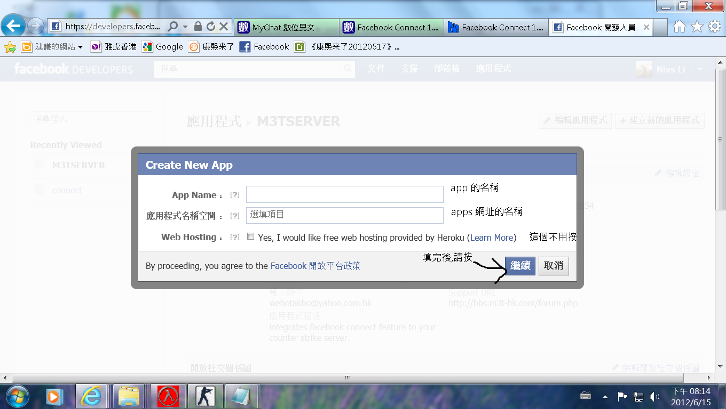Open 部落格 menu item
The width and height of the screenshot is (726, 409).
pyautogui.click(x=447, y=69)
